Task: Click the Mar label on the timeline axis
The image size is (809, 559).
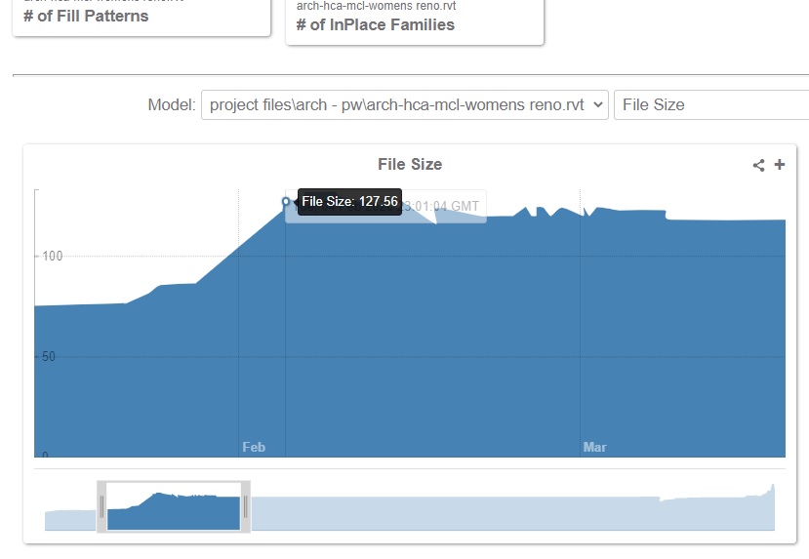Action: [594, 448]
